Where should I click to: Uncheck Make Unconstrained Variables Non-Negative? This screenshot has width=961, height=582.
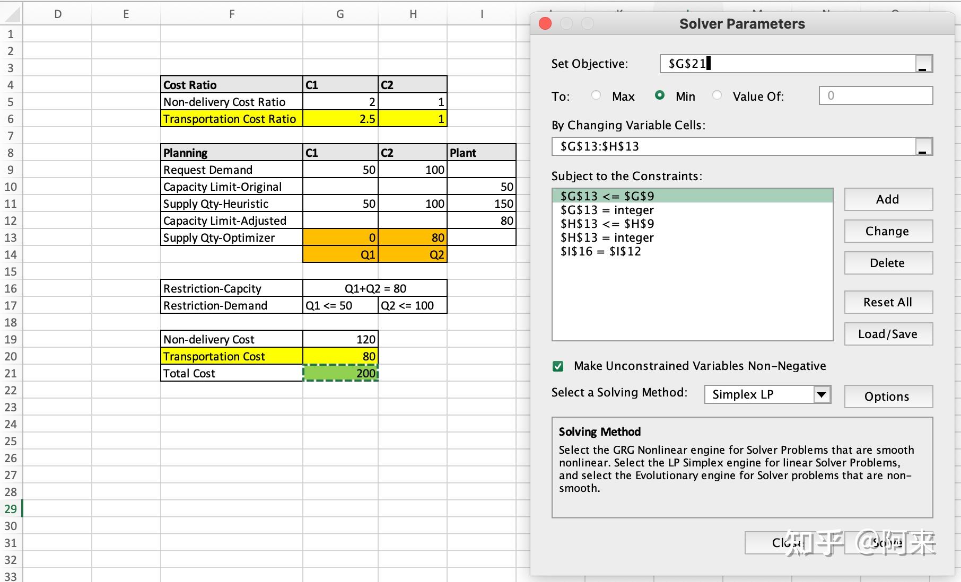558,366
